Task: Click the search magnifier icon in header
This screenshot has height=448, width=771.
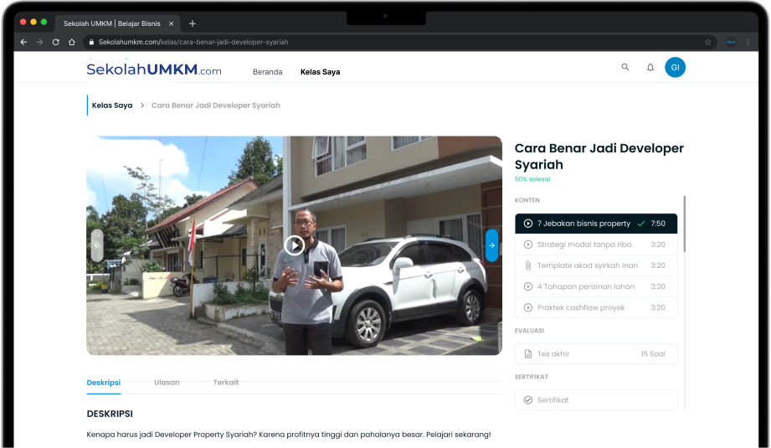Action: click(x=625, y=68)
